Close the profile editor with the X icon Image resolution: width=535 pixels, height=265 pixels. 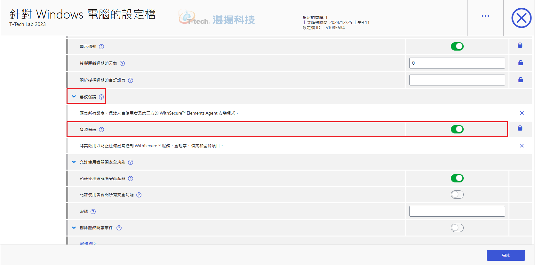[x=521, y=18]
